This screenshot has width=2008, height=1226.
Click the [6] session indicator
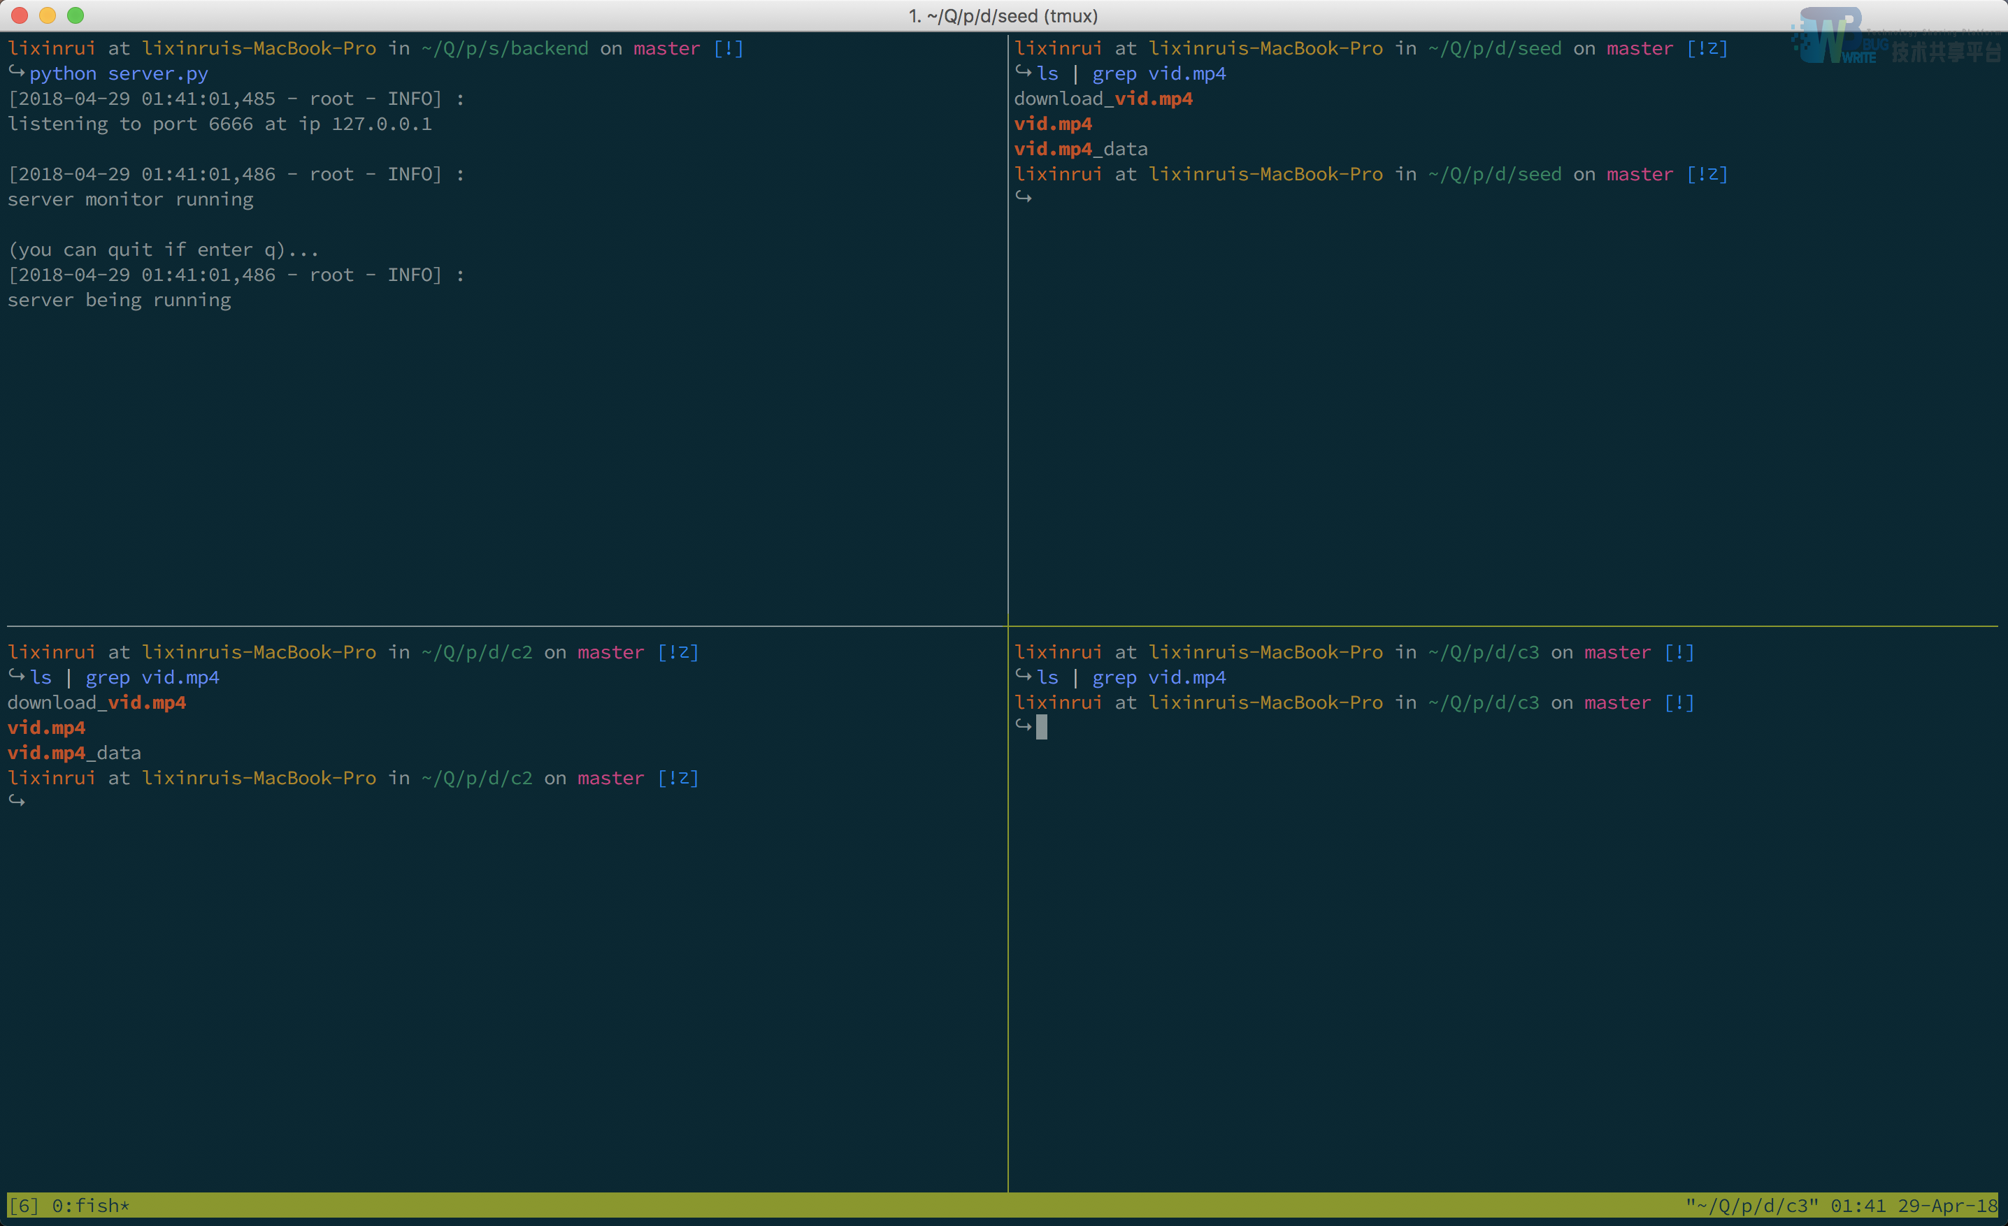pyautogui.click(x=24, y=1206)
